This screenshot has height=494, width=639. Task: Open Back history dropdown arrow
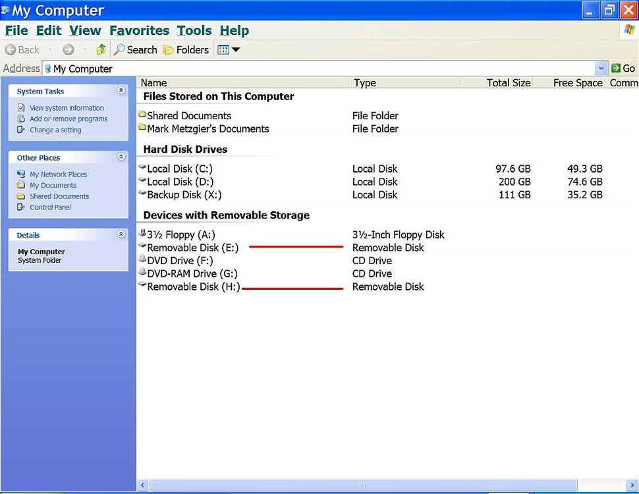[x=50, y=49]
